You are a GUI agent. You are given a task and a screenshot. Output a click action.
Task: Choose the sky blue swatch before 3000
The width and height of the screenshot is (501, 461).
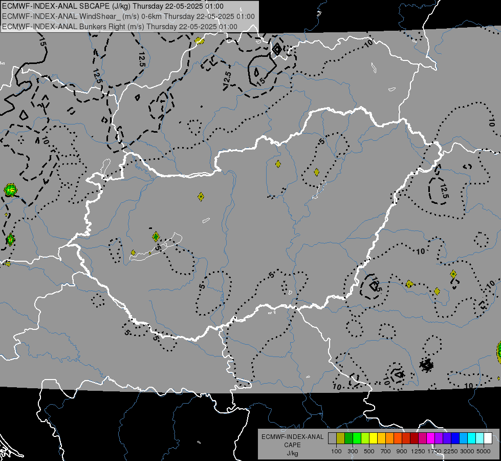pos(464,438)
